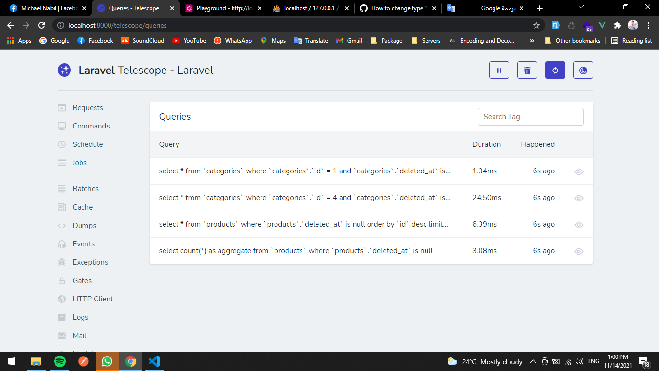Viewport: 659px width, 371px height.
Task: Click the HTTP Client globe icon
Action: pos(62,299)
